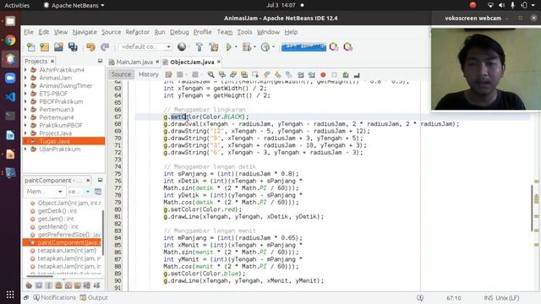The image size is (541, 304).
Task: Expand the ETS-PBOF project node
Action: coord(25,94)
